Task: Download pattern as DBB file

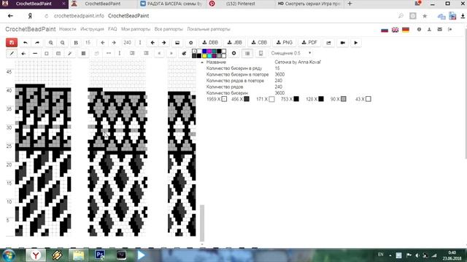Action: coord(210,42)
